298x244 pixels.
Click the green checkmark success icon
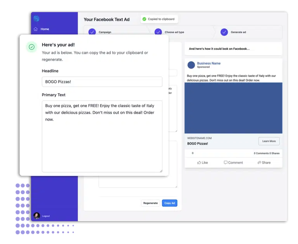click(32, 47)
